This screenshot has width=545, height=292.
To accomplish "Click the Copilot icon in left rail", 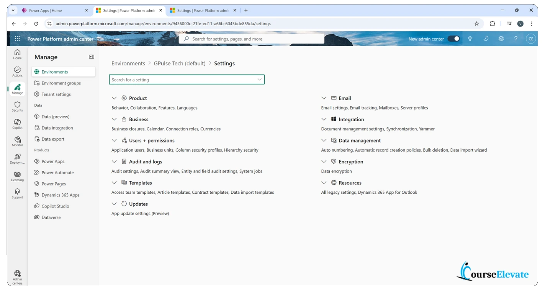I will tap(17, 124).
